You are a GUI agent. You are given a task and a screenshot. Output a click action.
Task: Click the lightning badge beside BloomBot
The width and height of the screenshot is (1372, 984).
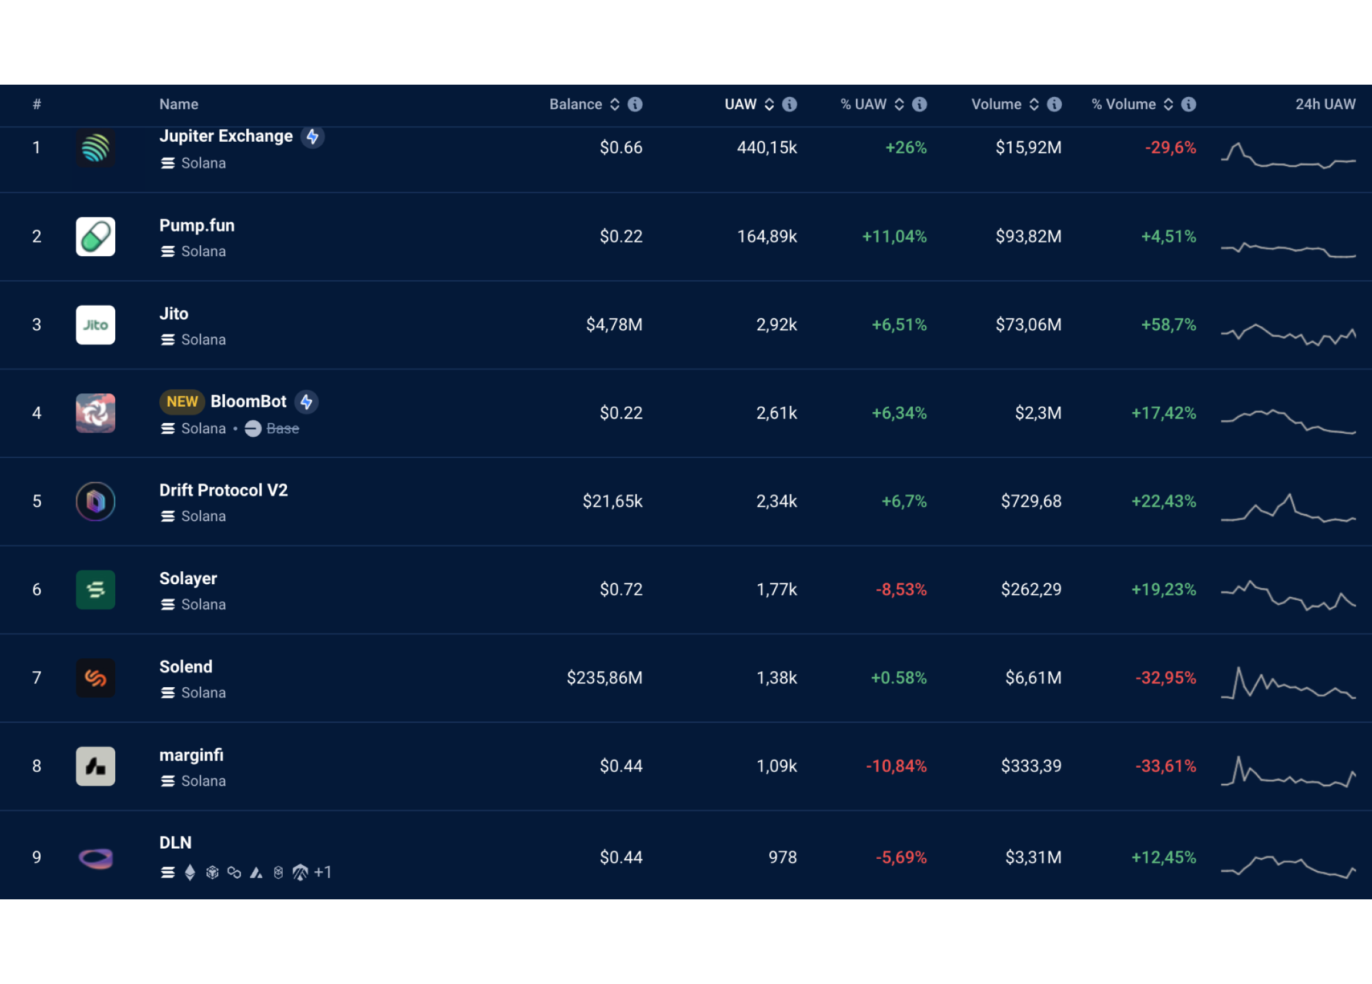pyautogui.click(x=306, y=401)
